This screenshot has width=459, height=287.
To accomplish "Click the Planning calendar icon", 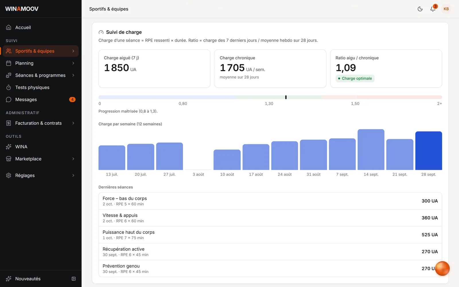I will click(x=9, y=63).
